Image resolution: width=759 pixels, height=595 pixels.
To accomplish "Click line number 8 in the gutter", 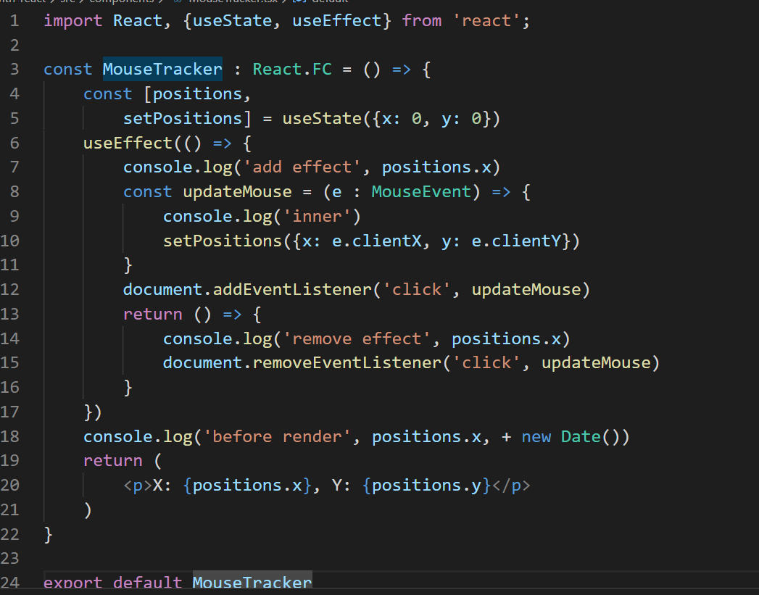I will [x=14, y=192].
